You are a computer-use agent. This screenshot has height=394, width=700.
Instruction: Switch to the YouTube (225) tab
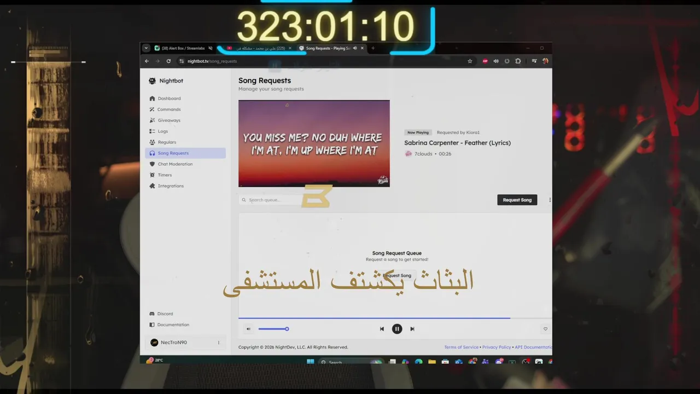(260, 48)
